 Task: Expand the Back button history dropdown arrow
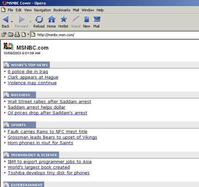pos(12,22)
